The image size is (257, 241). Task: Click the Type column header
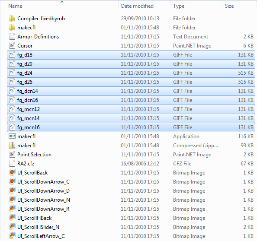coord(179,6)
